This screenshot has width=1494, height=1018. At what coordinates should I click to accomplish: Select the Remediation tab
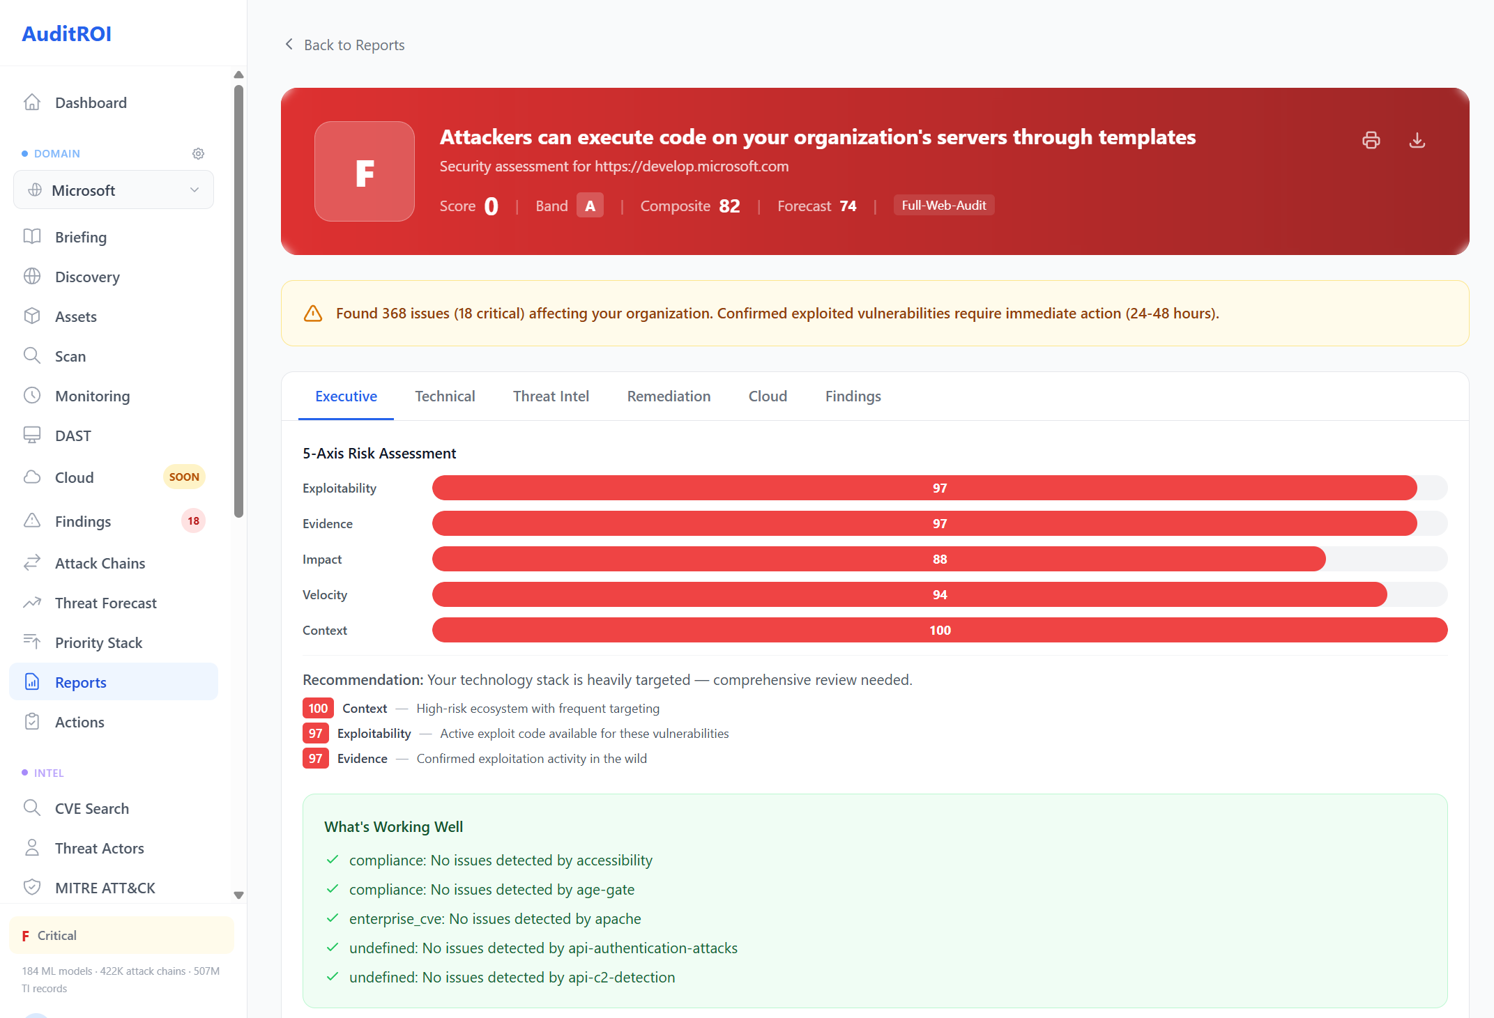coord(668,396)
